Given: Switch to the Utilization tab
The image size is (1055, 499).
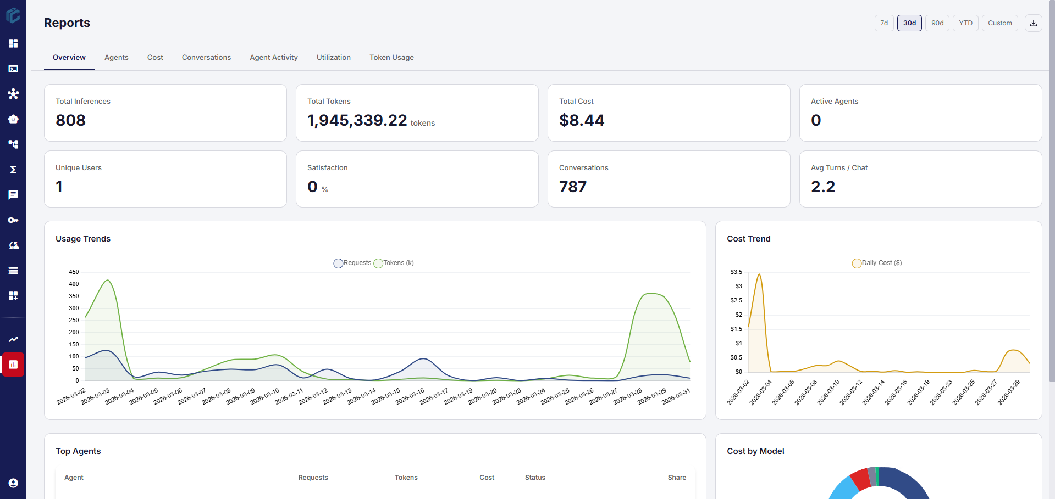Looking at the screenshot, I should pos(334,58).
